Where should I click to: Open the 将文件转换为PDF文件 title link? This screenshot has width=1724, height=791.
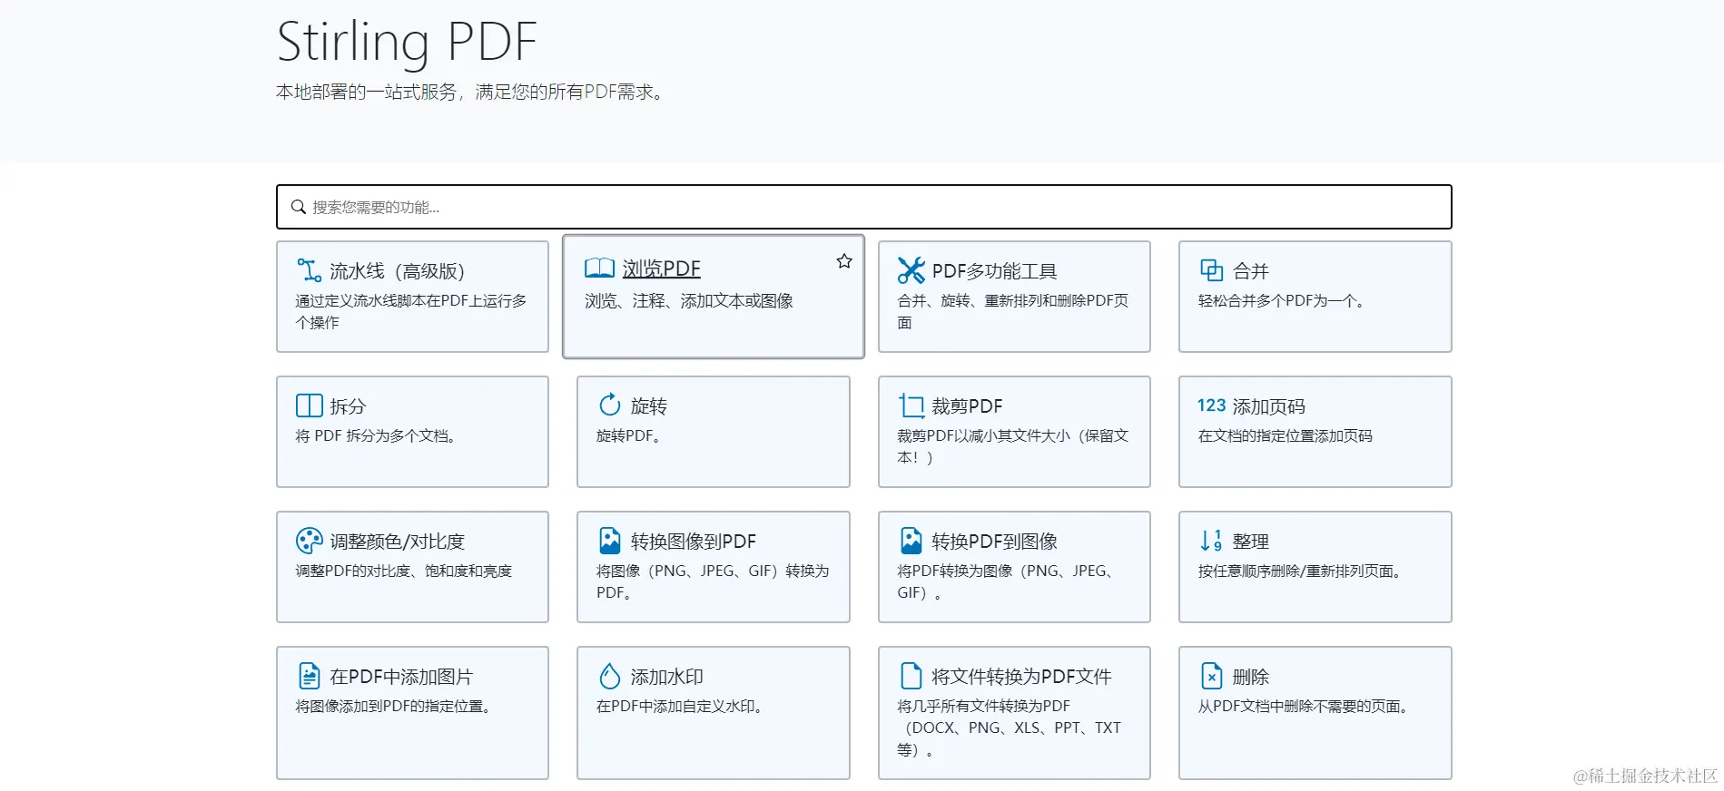pos(1021,677)
